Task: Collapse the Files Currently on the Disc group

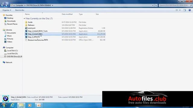Action: point(24,19)
